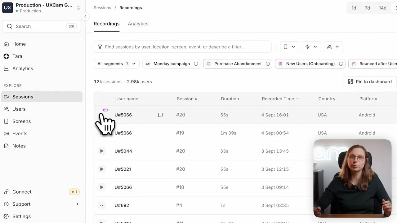
Task: Collapse the sidebar with arrow button
Action: (x=85, y=16)
